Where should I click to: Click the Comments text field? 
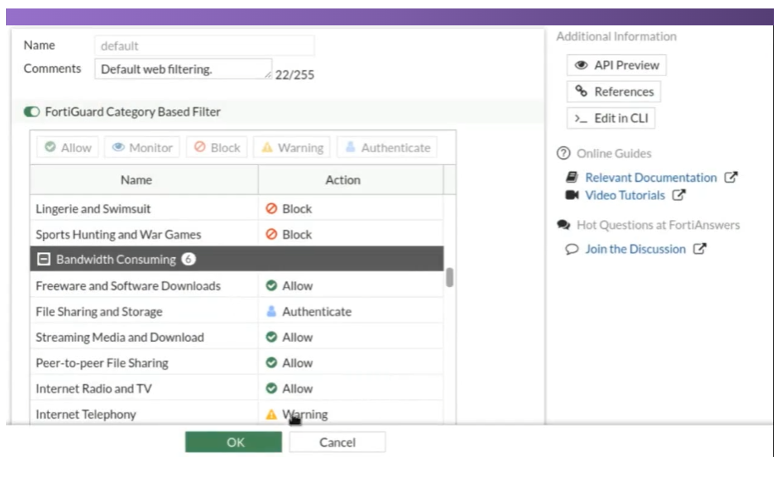184,69
